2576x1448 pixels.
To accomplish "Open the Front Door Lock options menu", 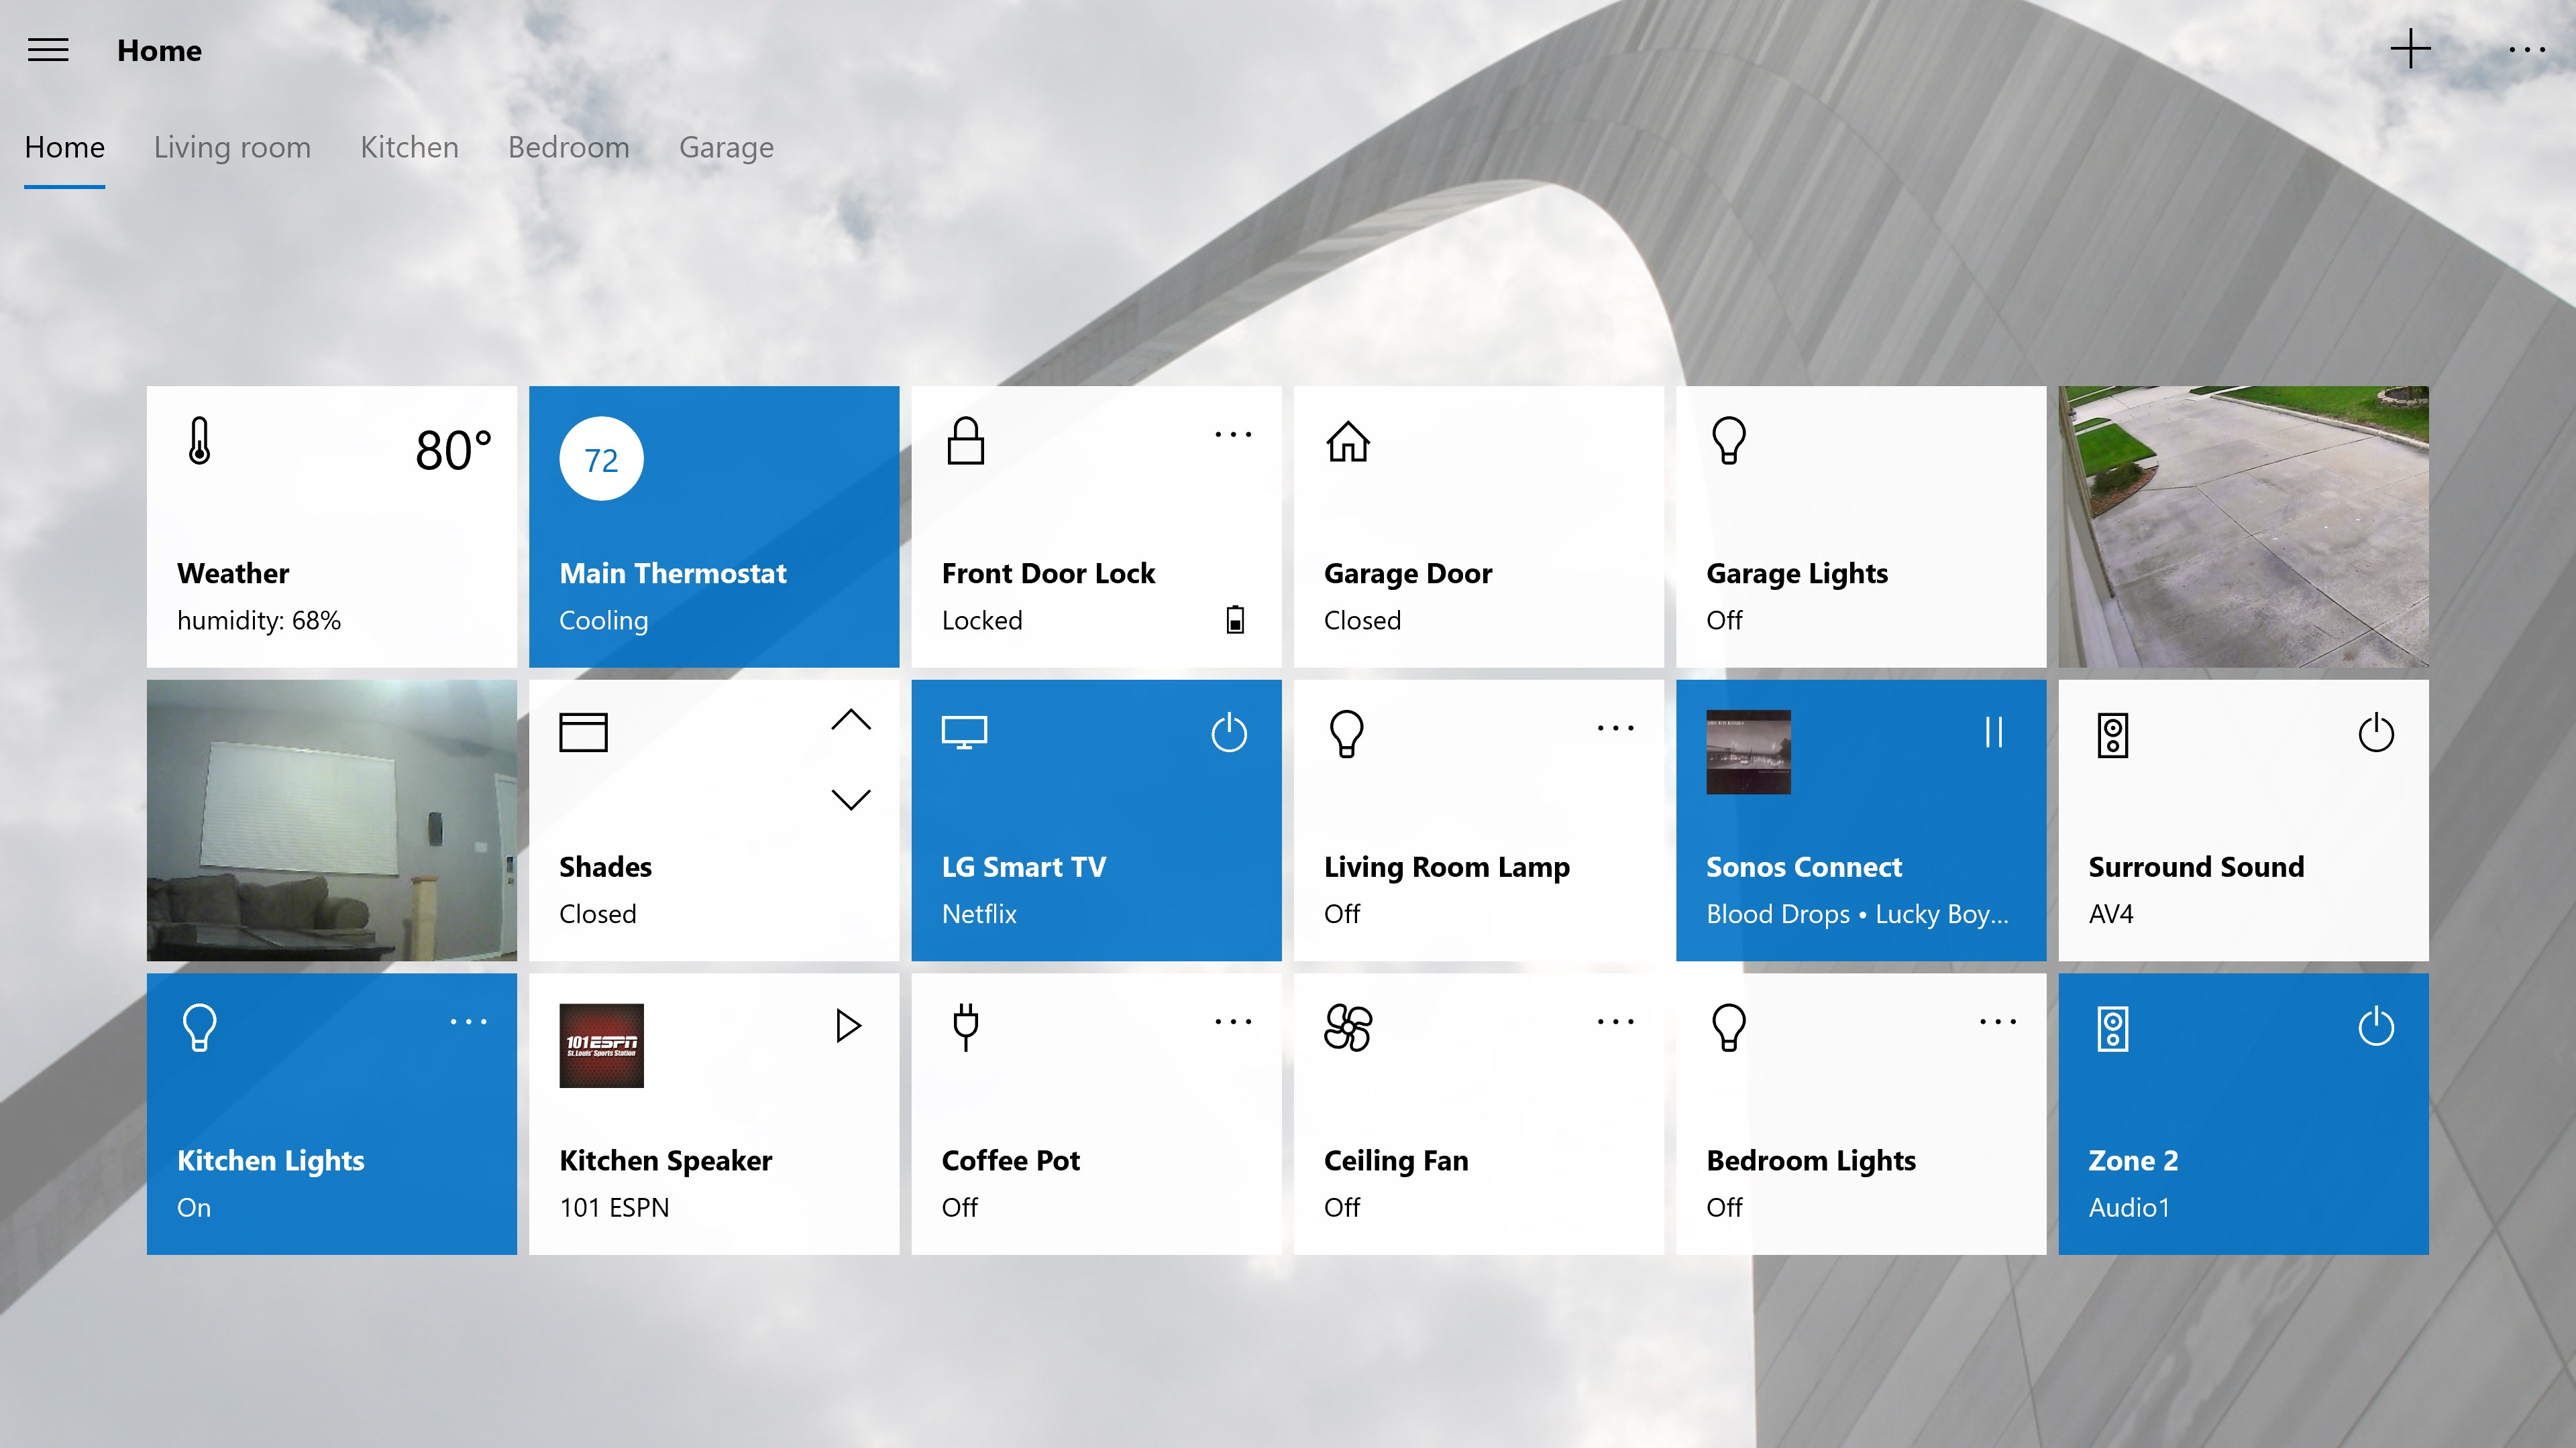I will coord(1232,434).
